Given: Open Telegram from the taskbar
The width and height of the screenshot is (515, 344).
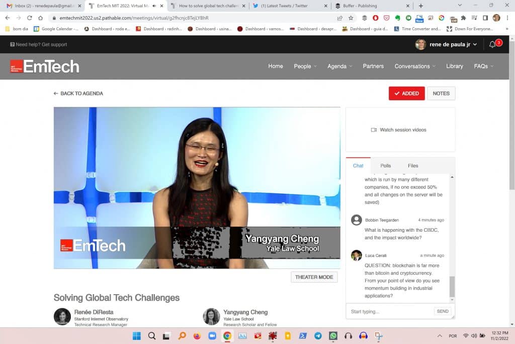Looking at the screenshot, I should coord(318,336).
